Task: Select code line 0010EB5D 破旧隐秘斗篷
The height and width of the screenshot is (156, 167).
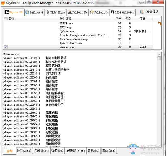Action: (33, 97)
